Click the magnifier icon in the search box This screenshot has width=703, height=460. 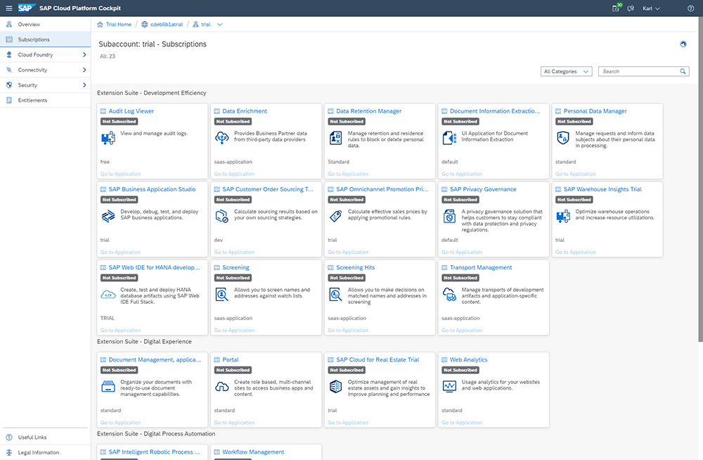click(x=682, y=71)
